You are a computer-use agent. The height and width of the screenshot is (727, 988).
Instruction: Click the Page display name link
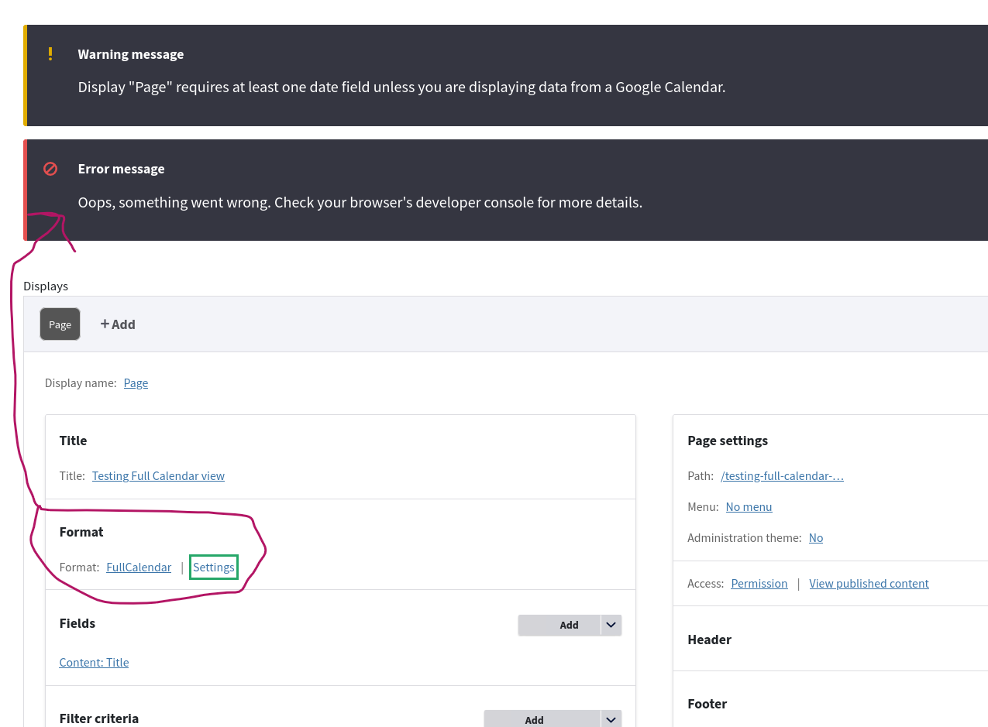click(x=136, y=382)
